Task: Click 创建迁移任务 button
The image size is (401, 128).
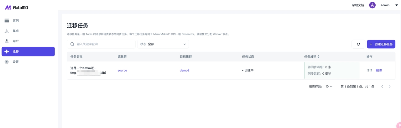Action: coord(381,44)
